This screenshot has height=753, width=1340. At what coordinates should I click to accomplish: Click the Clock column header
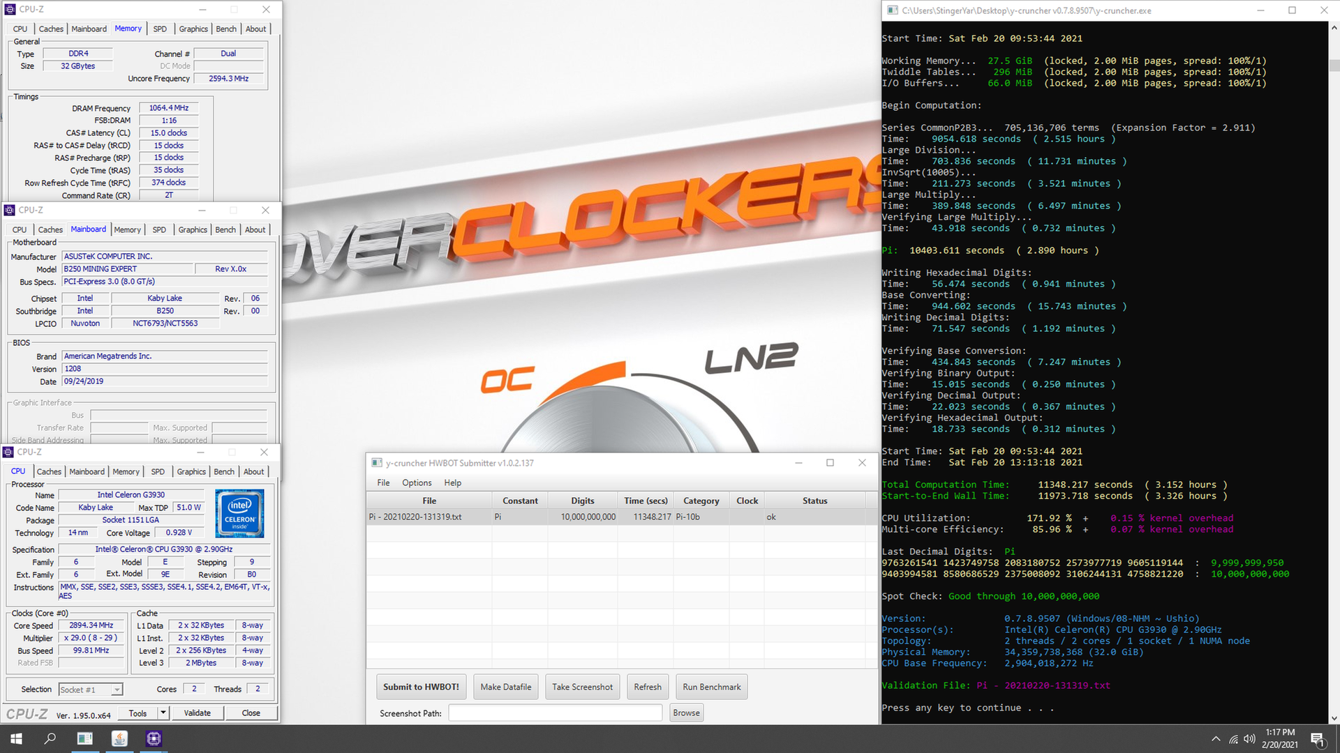pos(747,501)
